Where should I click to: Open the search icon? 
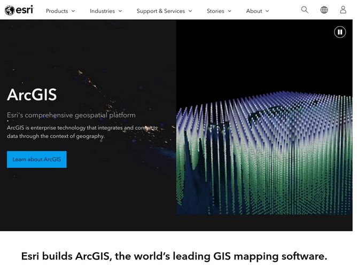[x=305, y=10]
